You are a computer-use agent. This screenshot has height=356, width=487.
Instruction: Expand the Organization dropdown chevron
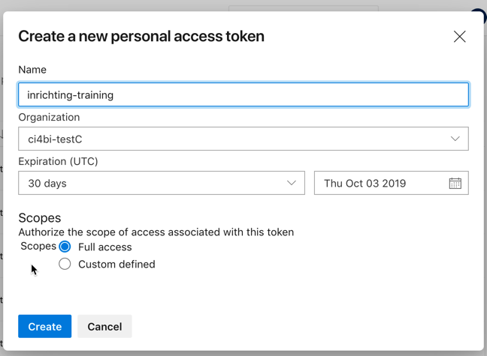pyautogui.click(x=455, y=139)
